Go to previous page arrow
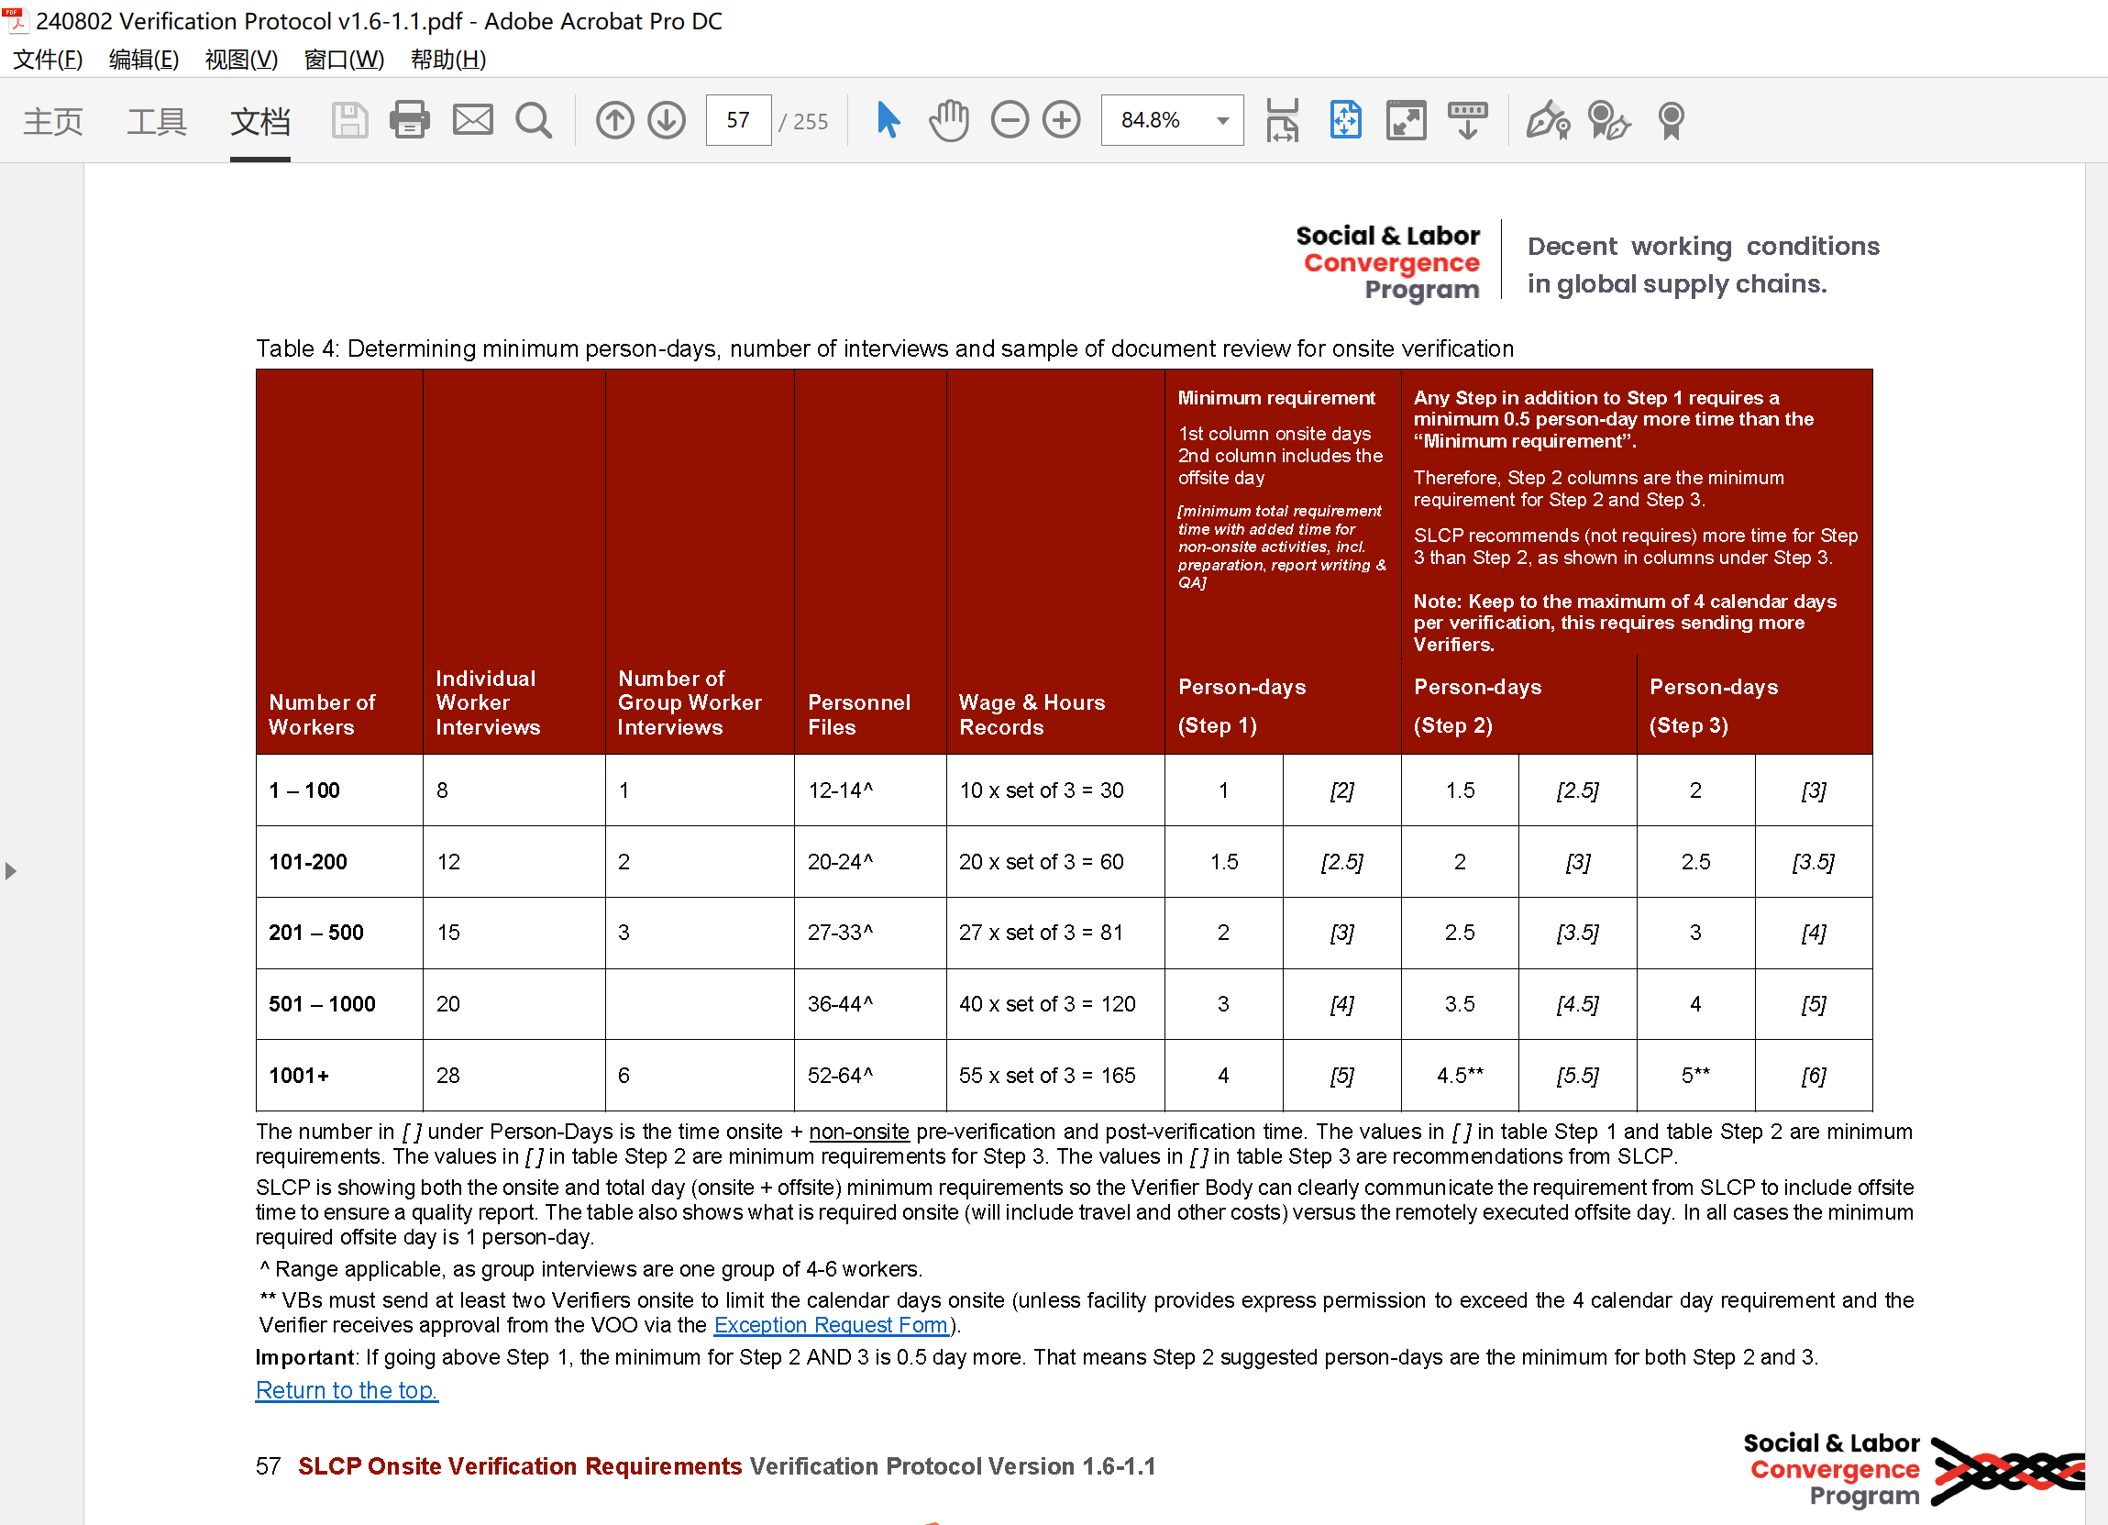The image size is (2108, 1525). [614, 121]
